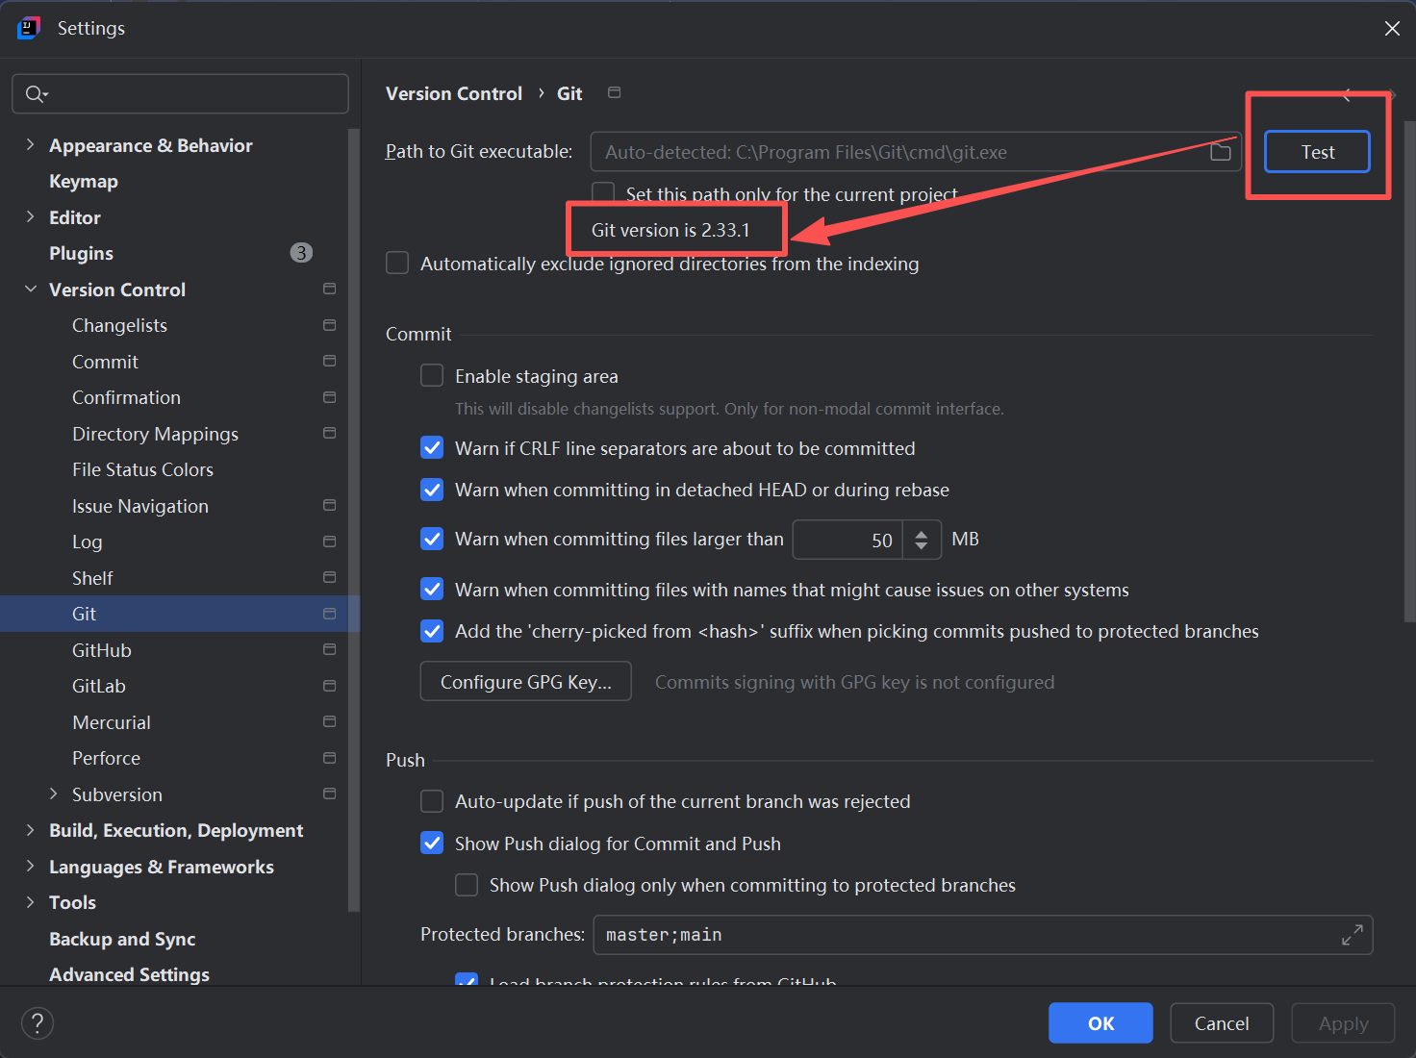The image size is (1416, 1058).
Task: Select GitHub under Version Control
Action: [x=102, y=650]
